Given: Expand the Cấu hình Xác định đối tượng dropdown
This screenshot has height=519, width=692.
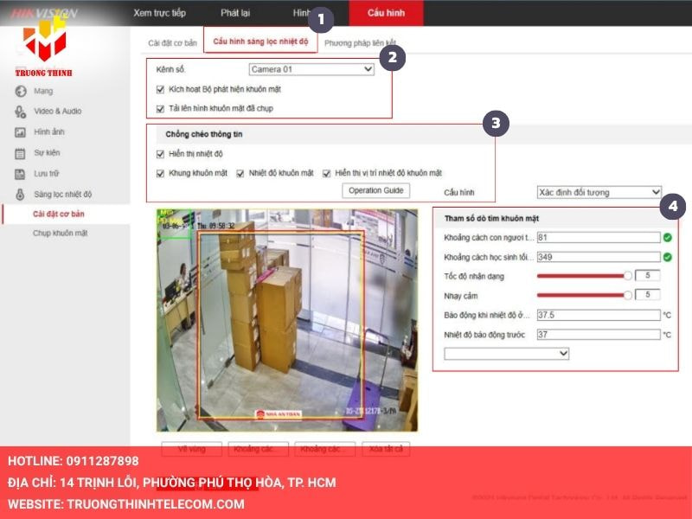Looking at the screenshot, I should click(x=599, y=190).
